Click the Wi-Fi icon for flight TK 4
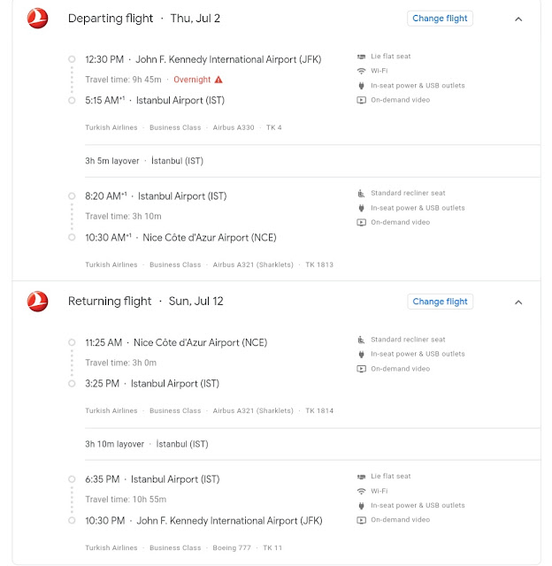 point(361,71)
